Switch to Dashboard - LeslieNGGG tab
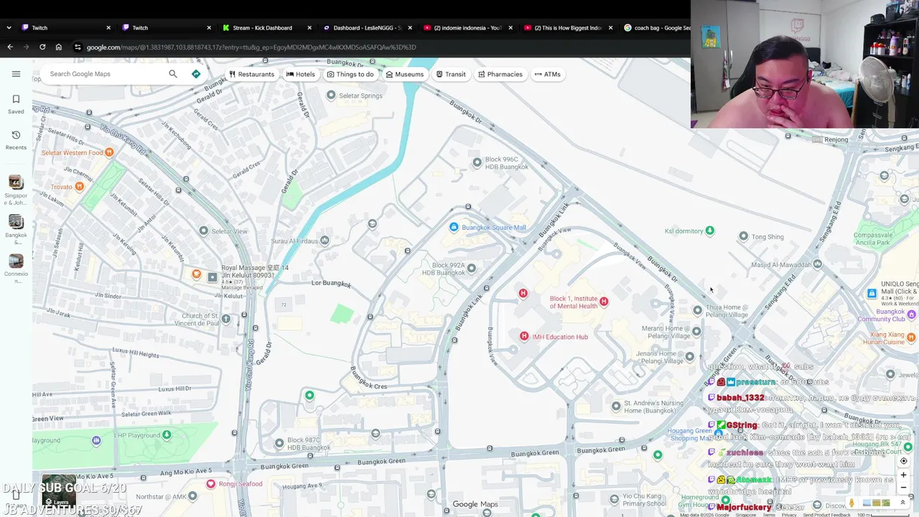The image size is (919, 517). (x=366, y=28)
